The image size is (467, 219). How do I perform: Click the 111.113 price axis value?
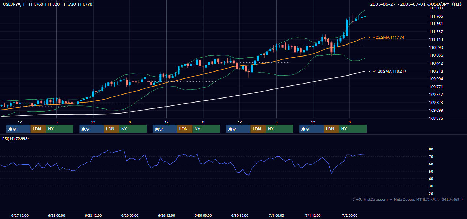tap(436, 40)
